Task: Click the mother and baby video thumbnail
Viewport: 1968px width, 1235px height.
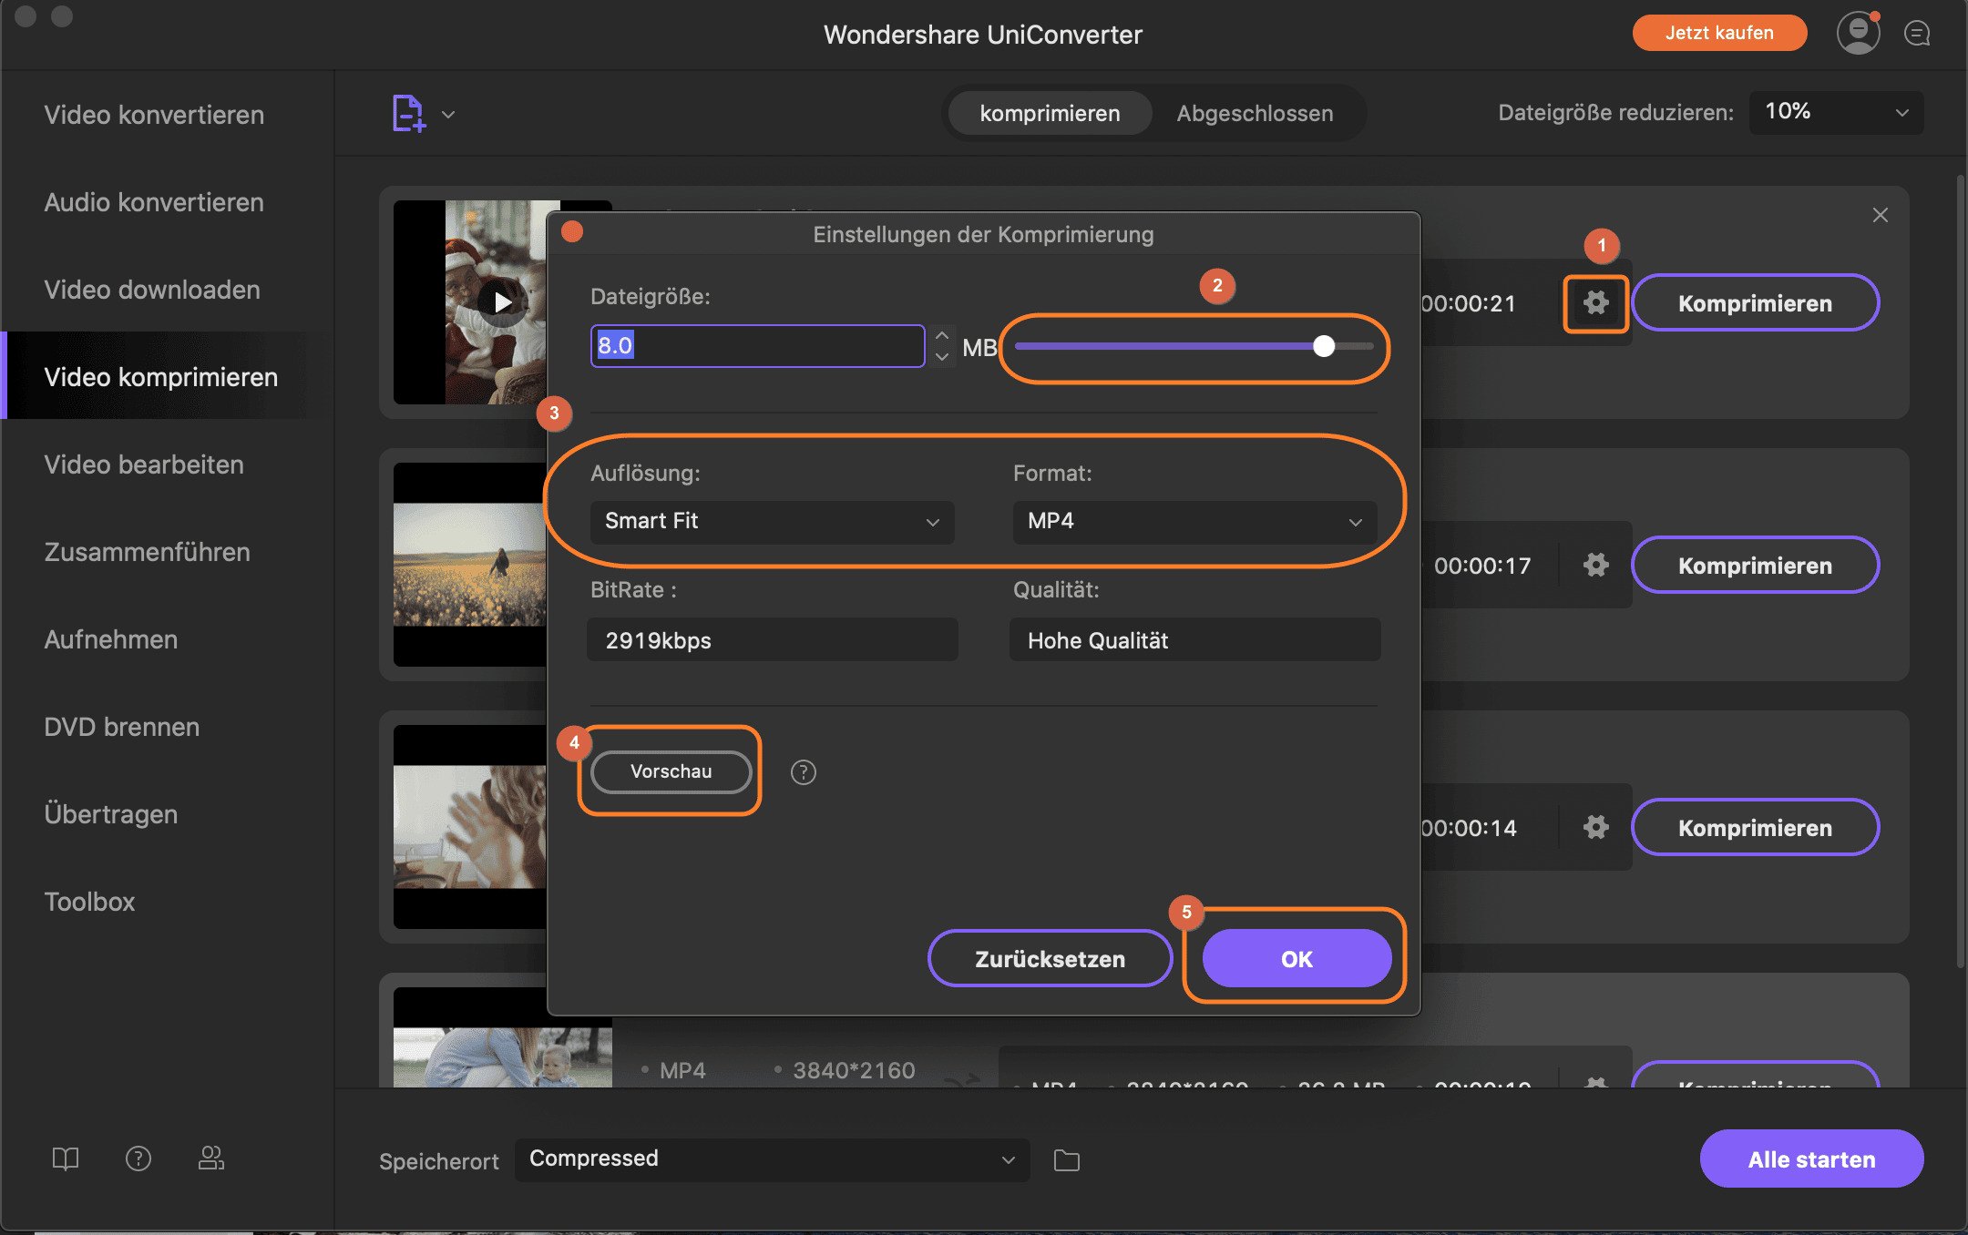Action: point(502,1038)
